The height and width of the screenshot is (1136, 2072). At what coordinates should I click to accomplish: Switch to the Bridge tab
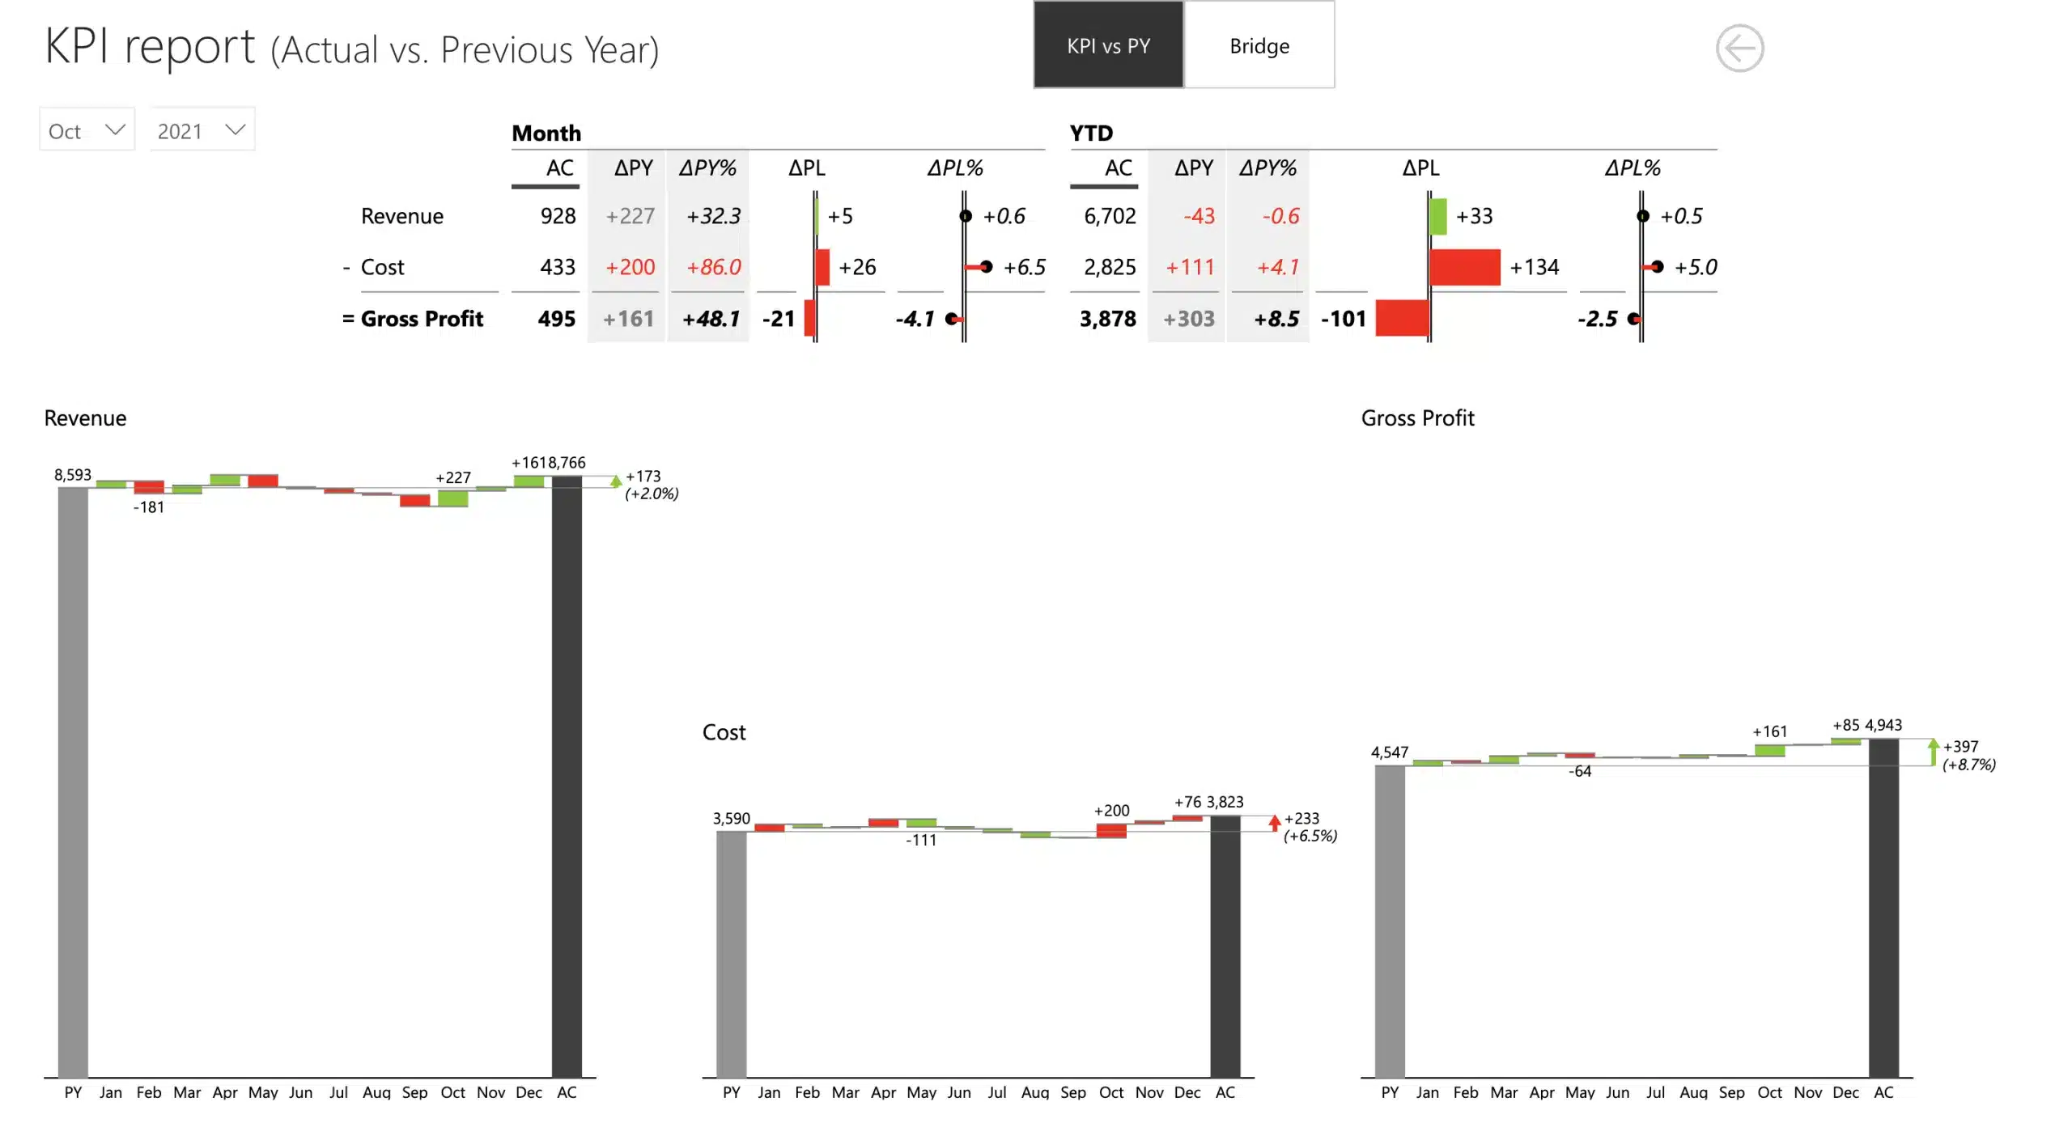pyautogui.click(x=1259, y=46)
